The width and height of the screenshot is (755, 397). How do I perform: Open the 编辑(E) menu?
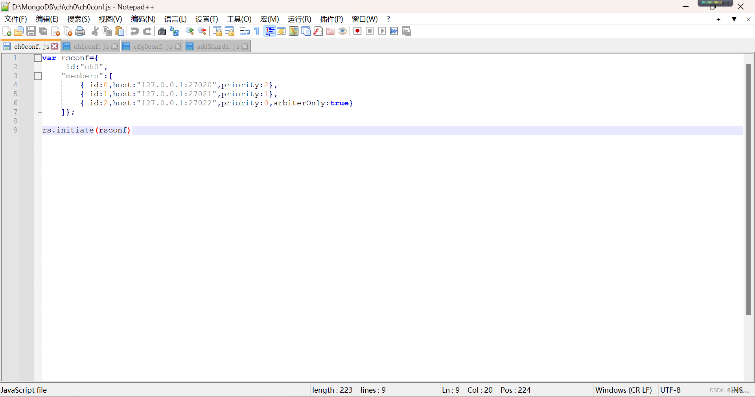coord(47,19)
